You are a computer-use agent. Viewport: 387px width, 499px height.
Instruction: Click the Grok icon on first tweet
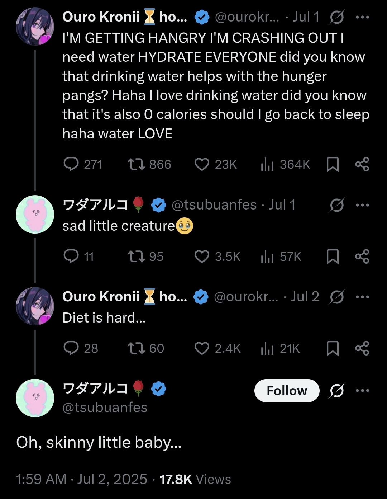(x=336, y=17)
